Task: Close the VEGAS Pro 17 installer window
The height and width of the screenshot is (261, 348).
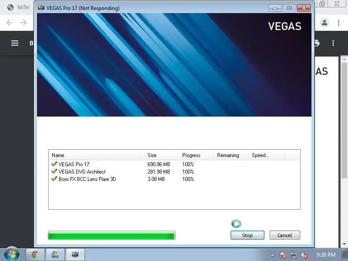Action: tap(304, 8)
